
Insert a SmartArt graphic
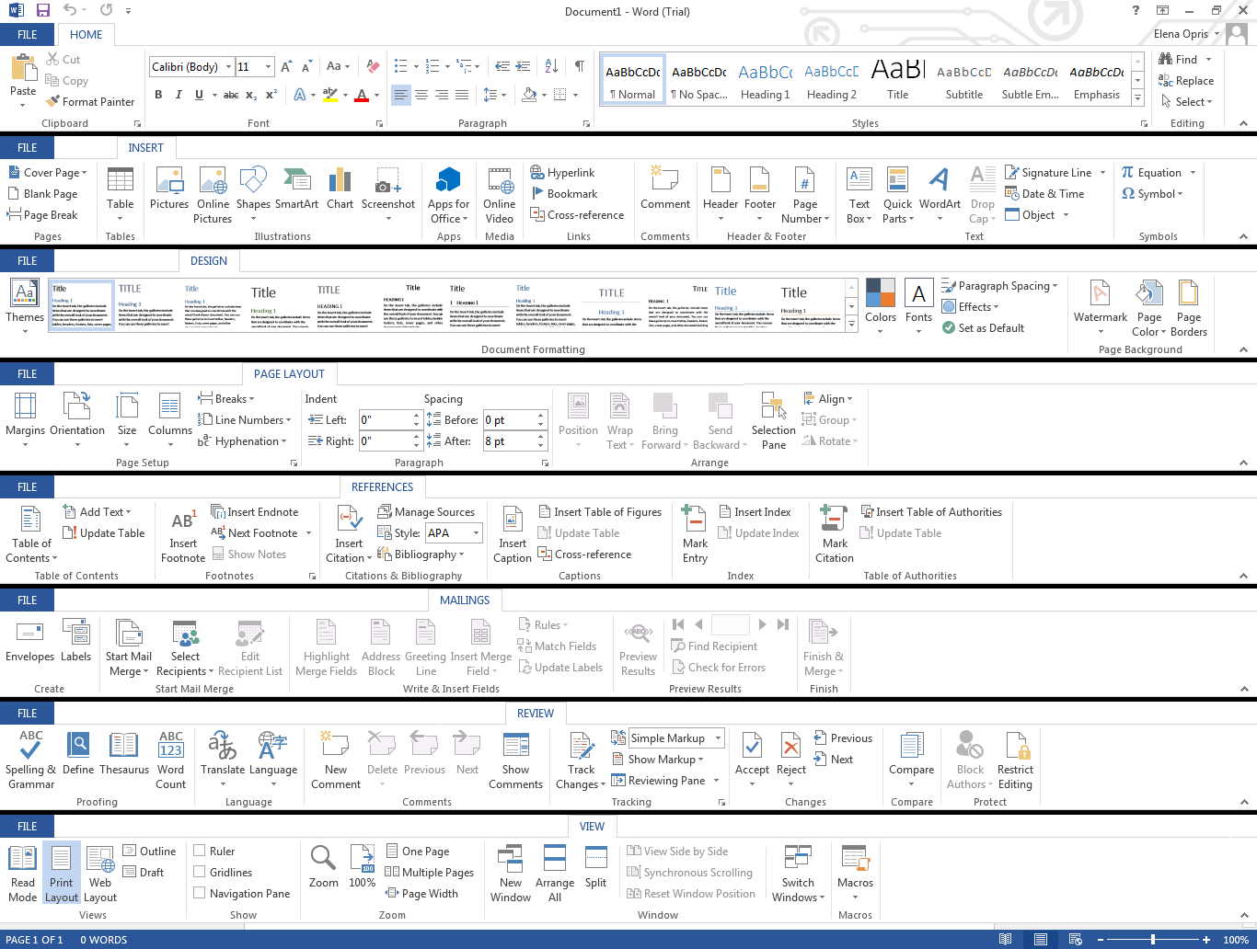tap(296, 181)
